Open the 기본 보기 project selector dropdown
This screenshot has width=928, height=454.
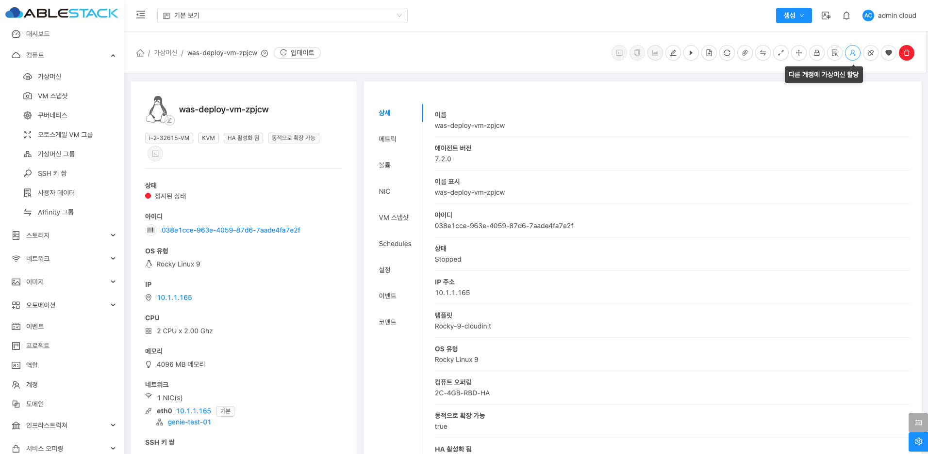click(282, 16)
